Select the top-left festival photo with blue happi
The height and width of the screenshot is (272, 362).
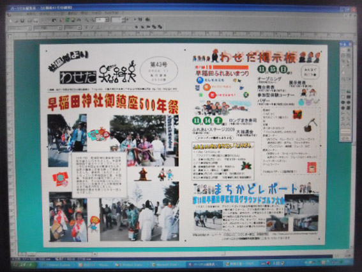tap(68, 140)
